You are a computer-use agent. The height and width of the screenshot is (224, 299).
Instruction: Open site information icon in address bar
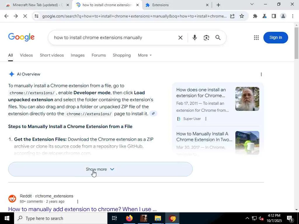tap(36, 16)
